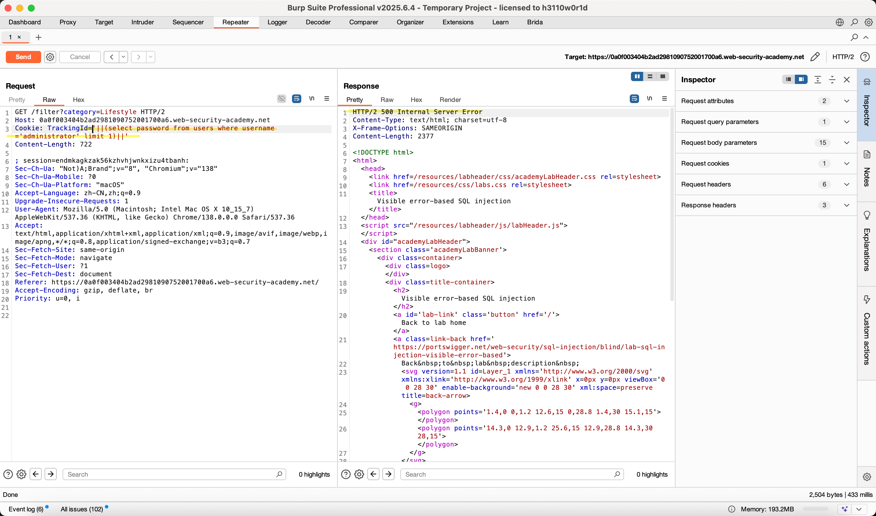The height and width of the screenshot is (516, 876).
Task: Open Burp global search icon
Action: 854,22
